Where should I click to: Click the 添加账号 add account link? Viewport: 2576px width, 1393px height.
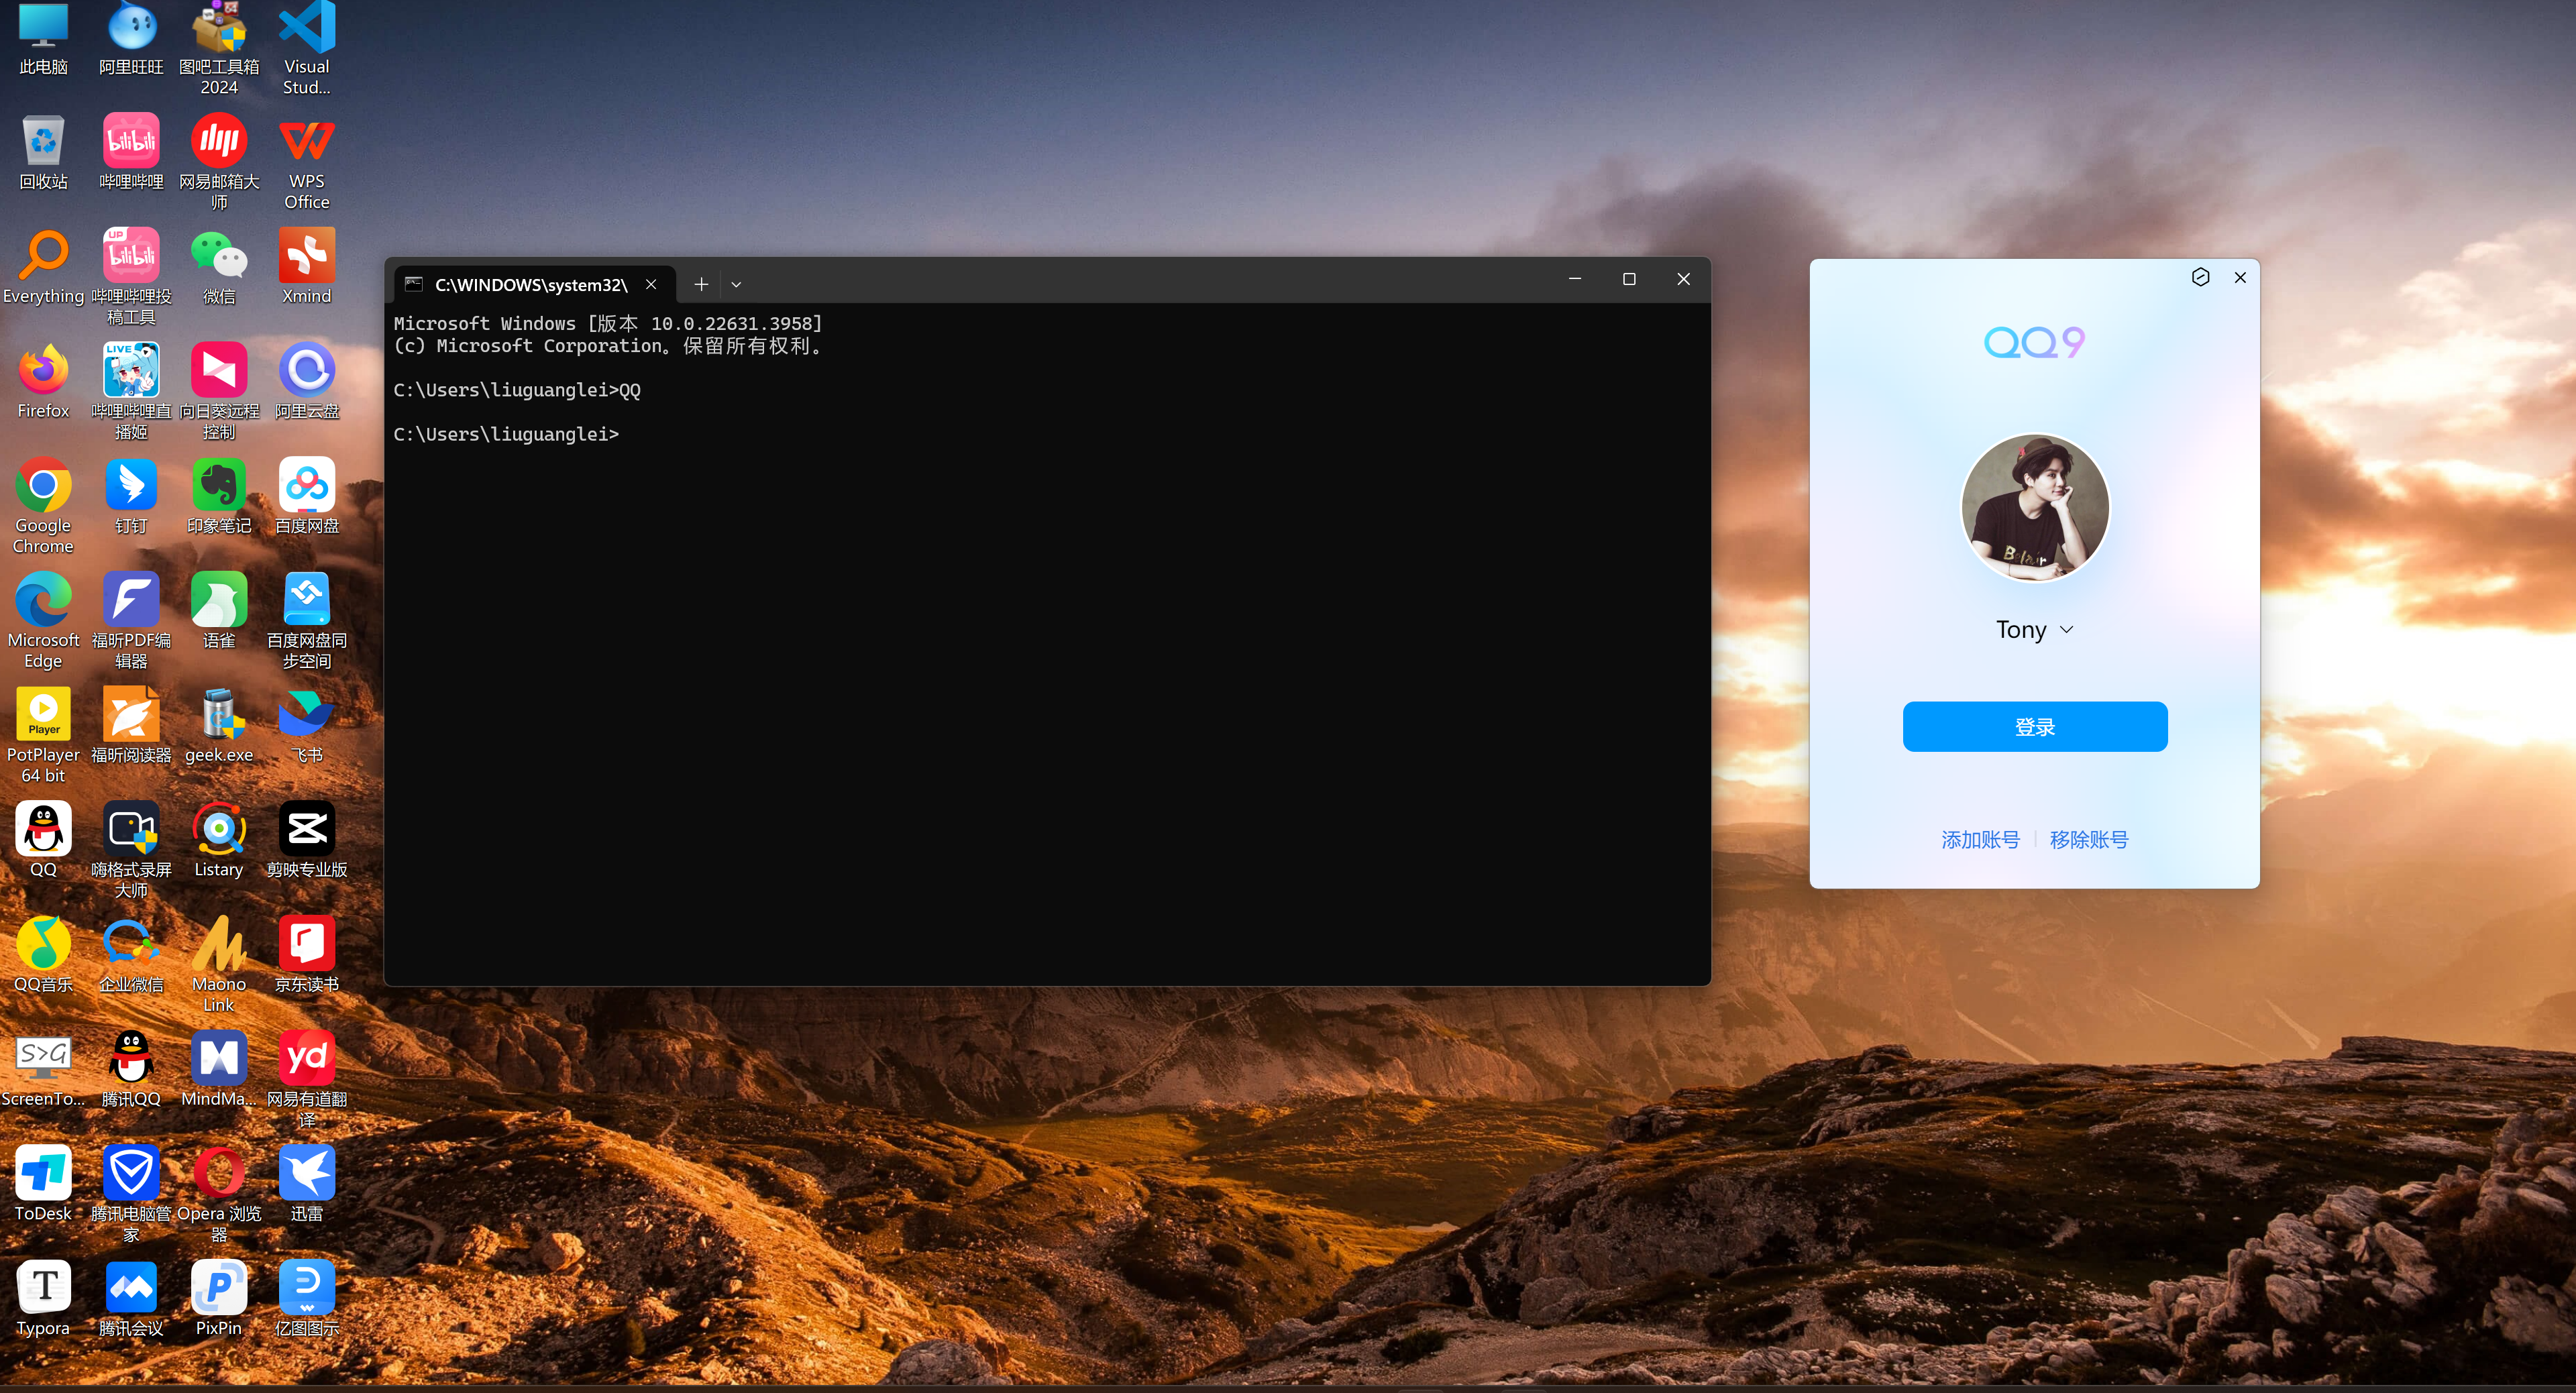(x=1980, y=840)
